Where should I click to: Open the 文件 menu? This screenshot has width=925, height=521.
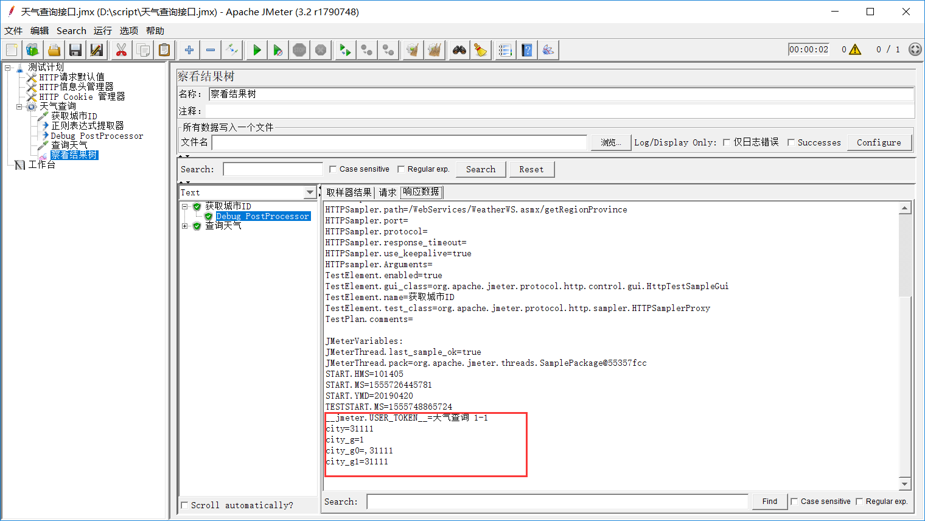point(13,30)
